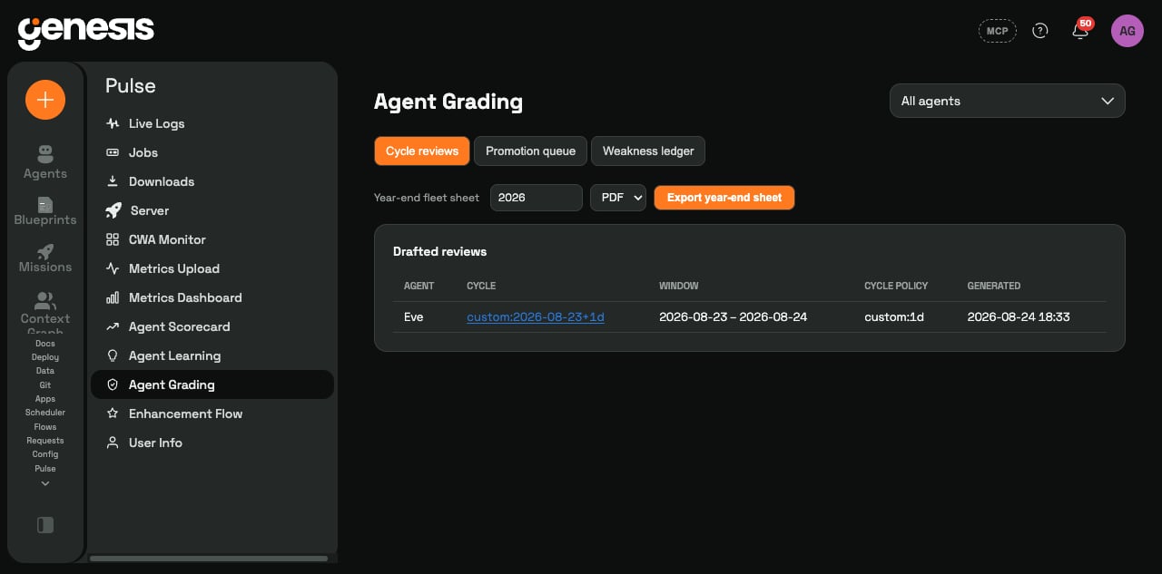Screen dimensions: 1162x574
Task: Click the Pulse panel heading
Action: point(131,85)
